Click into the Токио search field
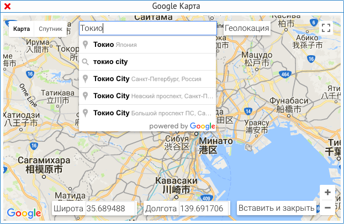344x224 pixels. pos(148,28)
